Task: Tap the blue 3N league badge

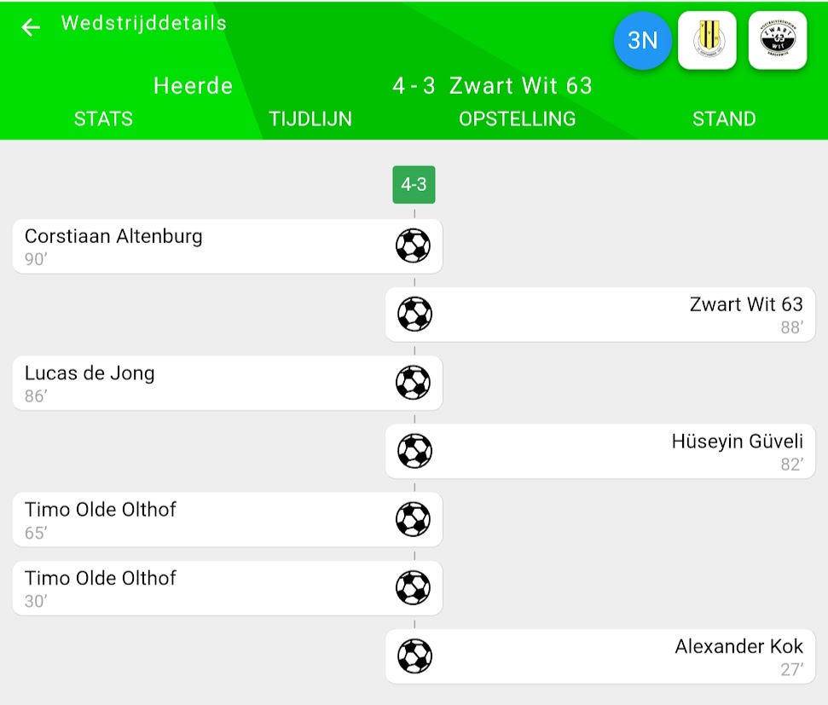Action: [642, 40]
